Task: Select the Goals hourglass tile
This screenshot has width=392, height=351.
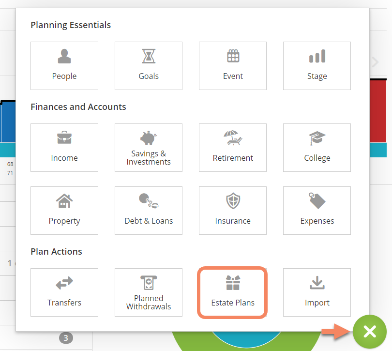Action: coord(149,66)
